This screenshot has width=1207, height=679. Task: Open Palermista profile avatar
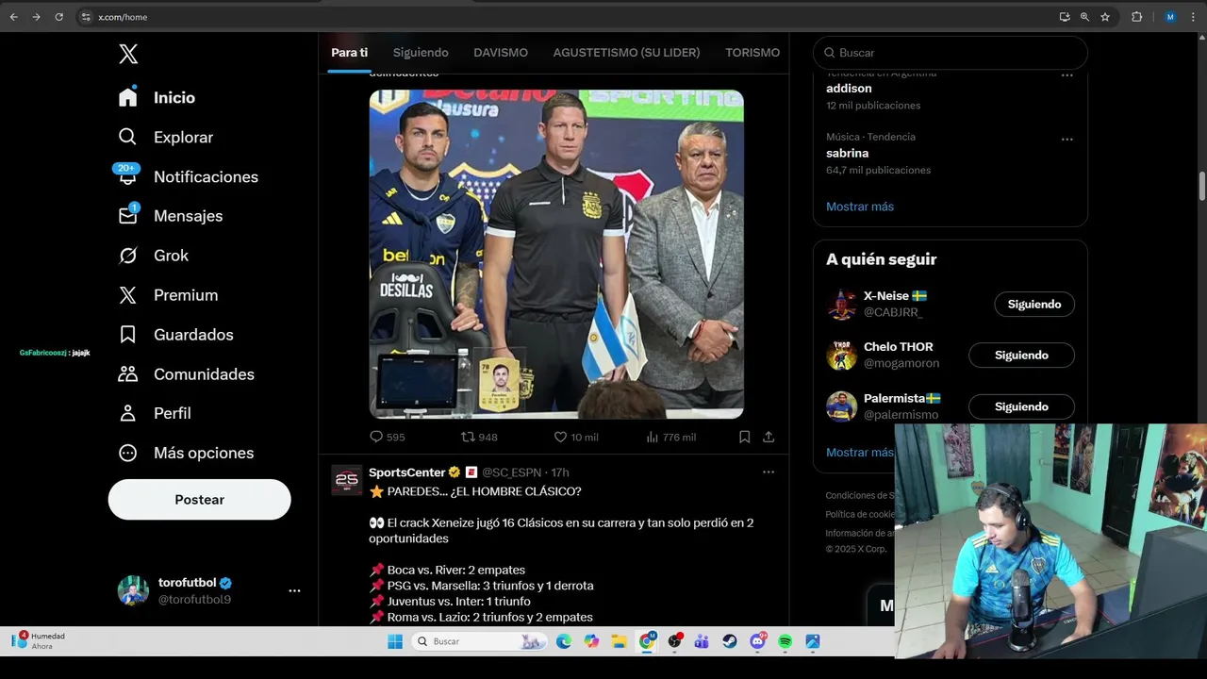pyautogui.click(x=841, y=406)
